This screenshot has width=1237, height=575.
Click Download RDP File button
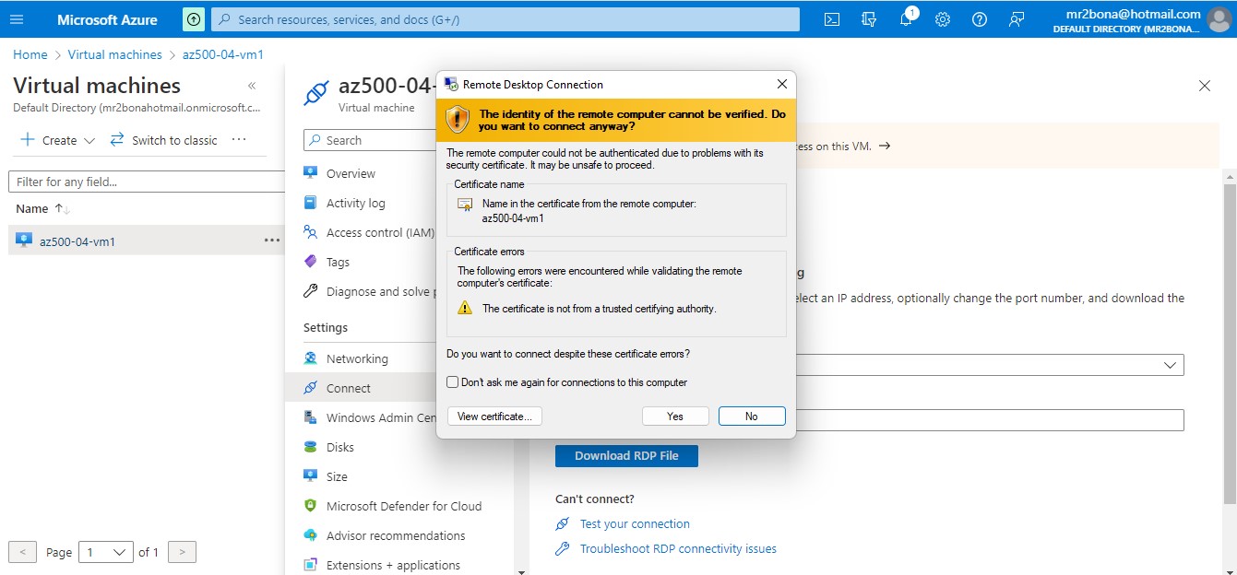pyautogui.click(x=626, y=455)
